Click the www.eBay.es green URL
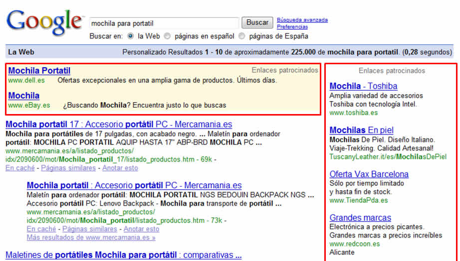This screenshot has height=261, width=460. pyautogui.click(x=29, y=105)
